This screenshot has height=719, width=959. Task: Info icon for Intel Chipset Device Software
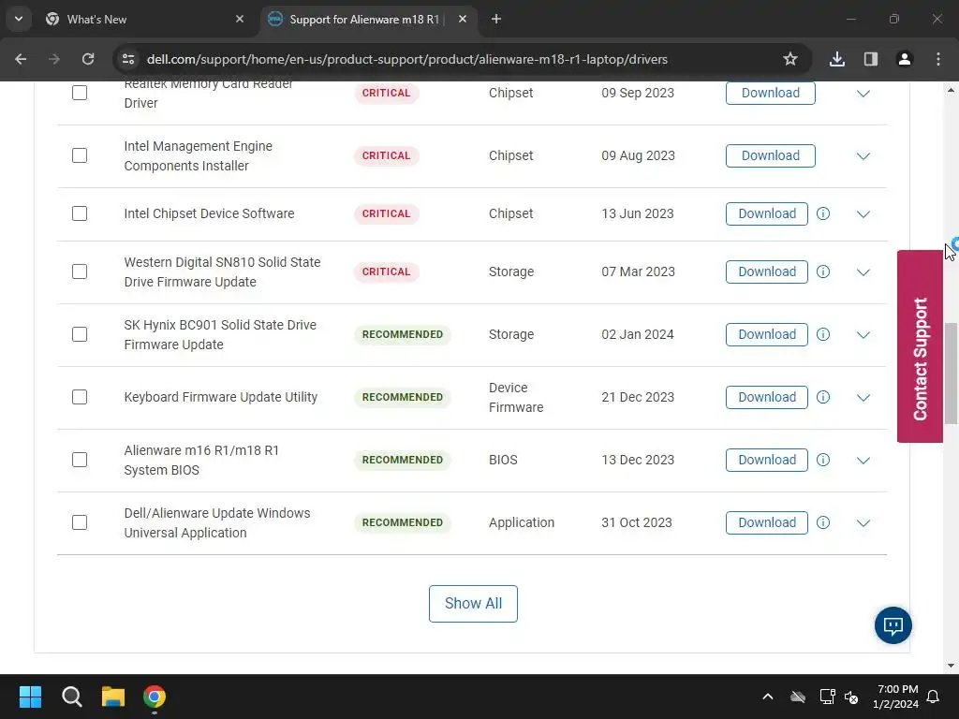click(823, 213)
